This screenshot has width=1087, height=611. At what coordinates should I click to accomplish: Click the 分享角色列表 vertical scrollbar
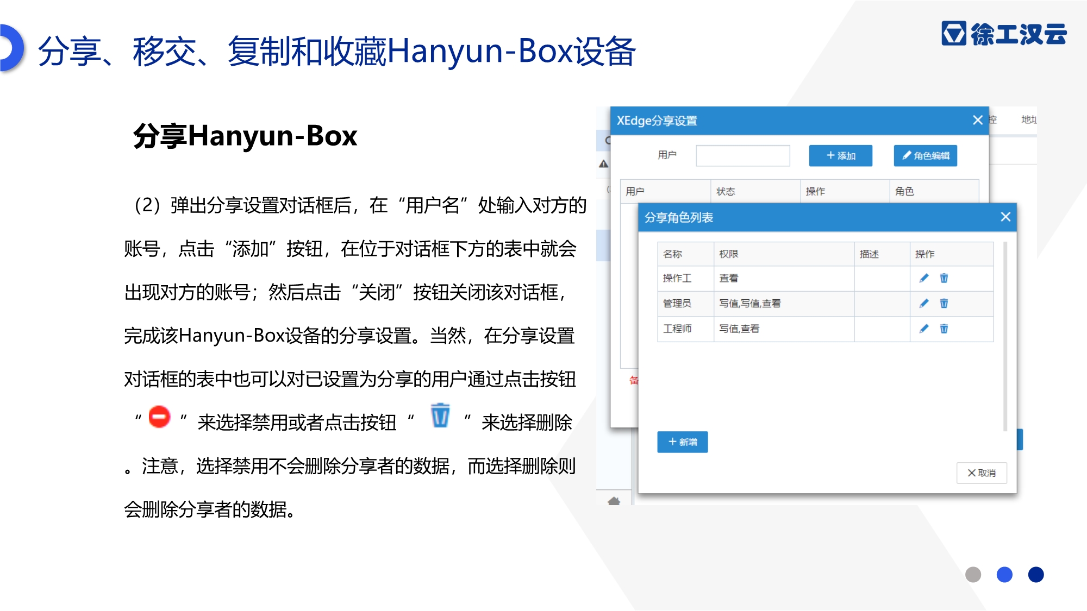(x=1005, y=337)
